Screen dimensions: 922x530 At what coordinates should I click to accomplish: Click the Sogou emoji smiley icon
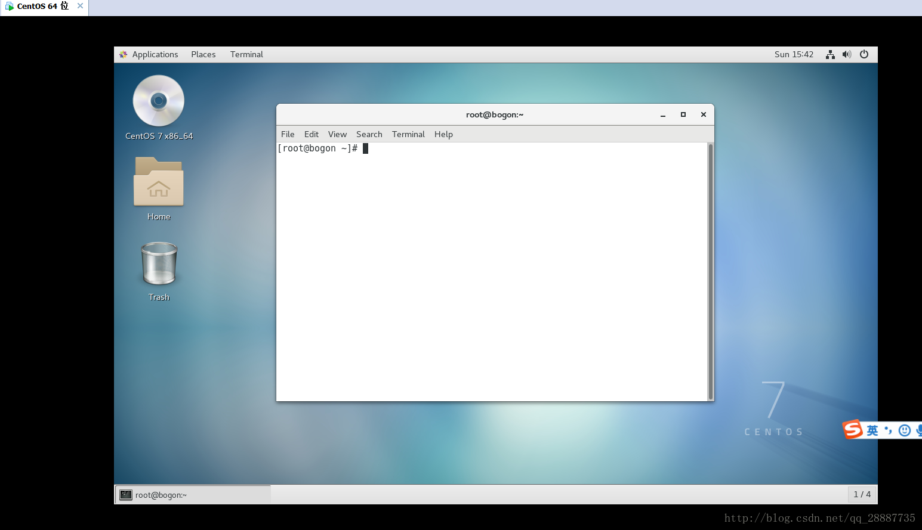click(905, 430)
